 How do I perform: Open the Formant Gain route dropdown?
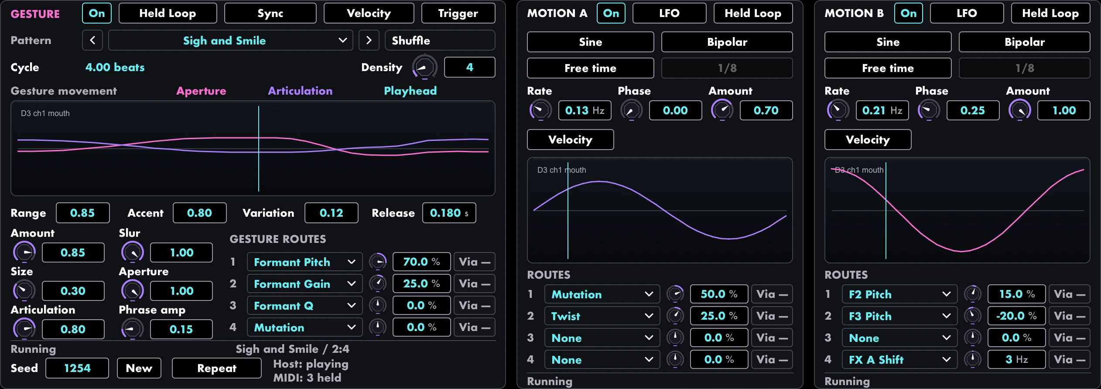(305, 284)
